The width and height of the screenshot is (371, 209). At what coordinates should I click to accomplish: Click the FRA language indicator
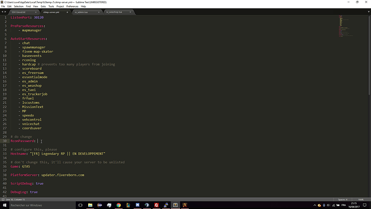coord(344,205)
